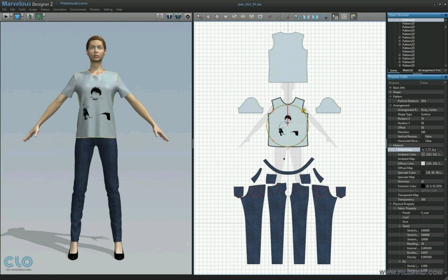Viewport: 448px width, 280px height.
Task: Collapse the Physical Property group
Action: (x=390, y=204)
